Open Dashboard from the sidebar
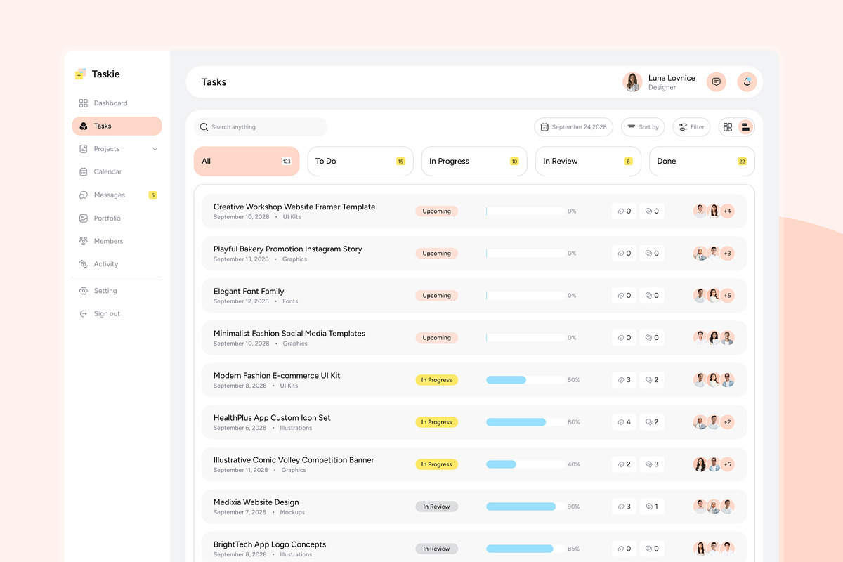The image size is (843, 562). coord(110,103)
